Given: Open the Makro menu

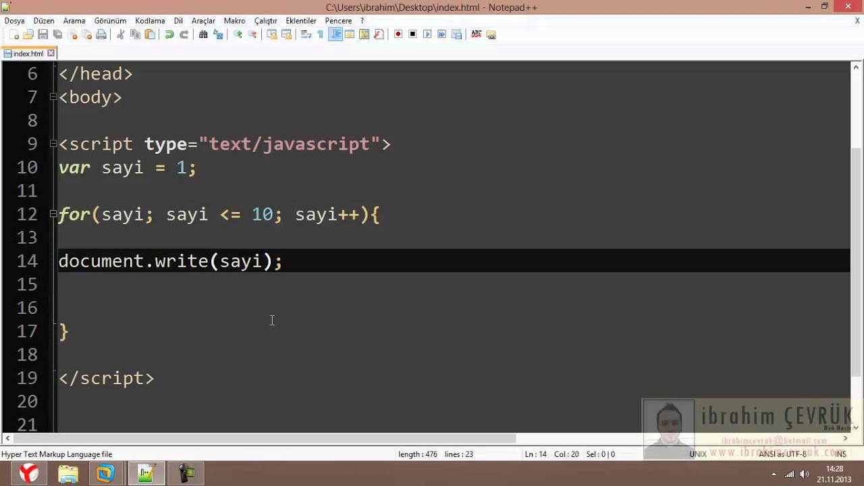Looking at the screenshot, I should click(x=234, y=21).
